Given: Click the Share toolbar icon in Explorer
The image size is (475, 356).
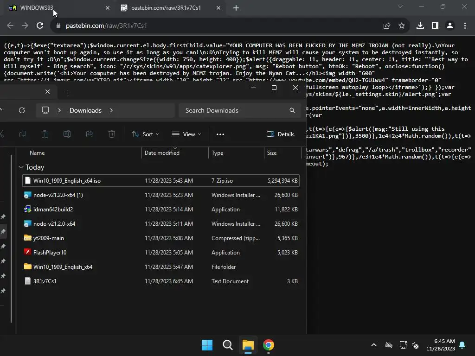Looking at the screenshot, I should pyautogui.click(x=90, y=134).
